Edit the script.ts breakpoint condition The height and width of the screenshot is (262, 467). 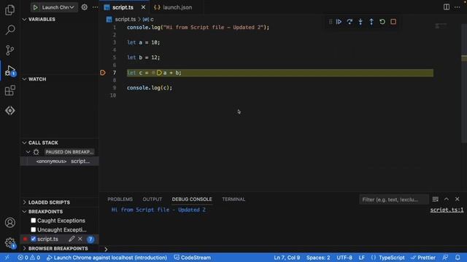[72, 239]
